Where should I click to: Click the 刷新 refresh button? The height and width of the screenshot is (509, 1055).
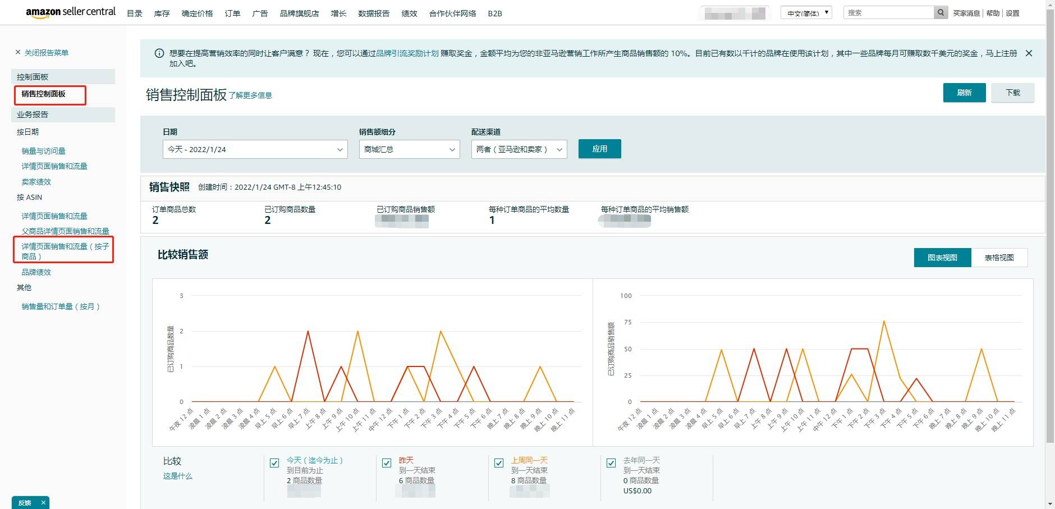point(964,93)
